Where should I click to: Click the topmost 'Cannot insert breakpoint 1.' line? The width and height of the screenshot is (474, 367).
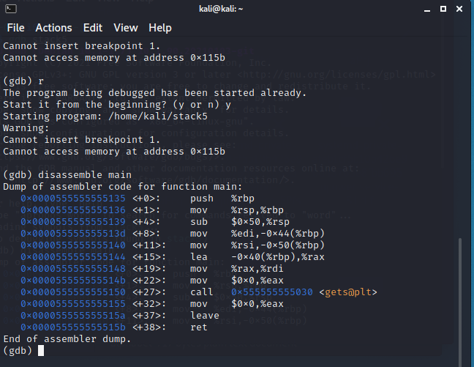(82, 46)
